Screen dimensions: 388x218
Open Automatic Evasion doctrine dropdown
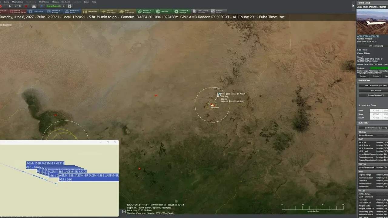pyautogui.click(x=382, y=178)
